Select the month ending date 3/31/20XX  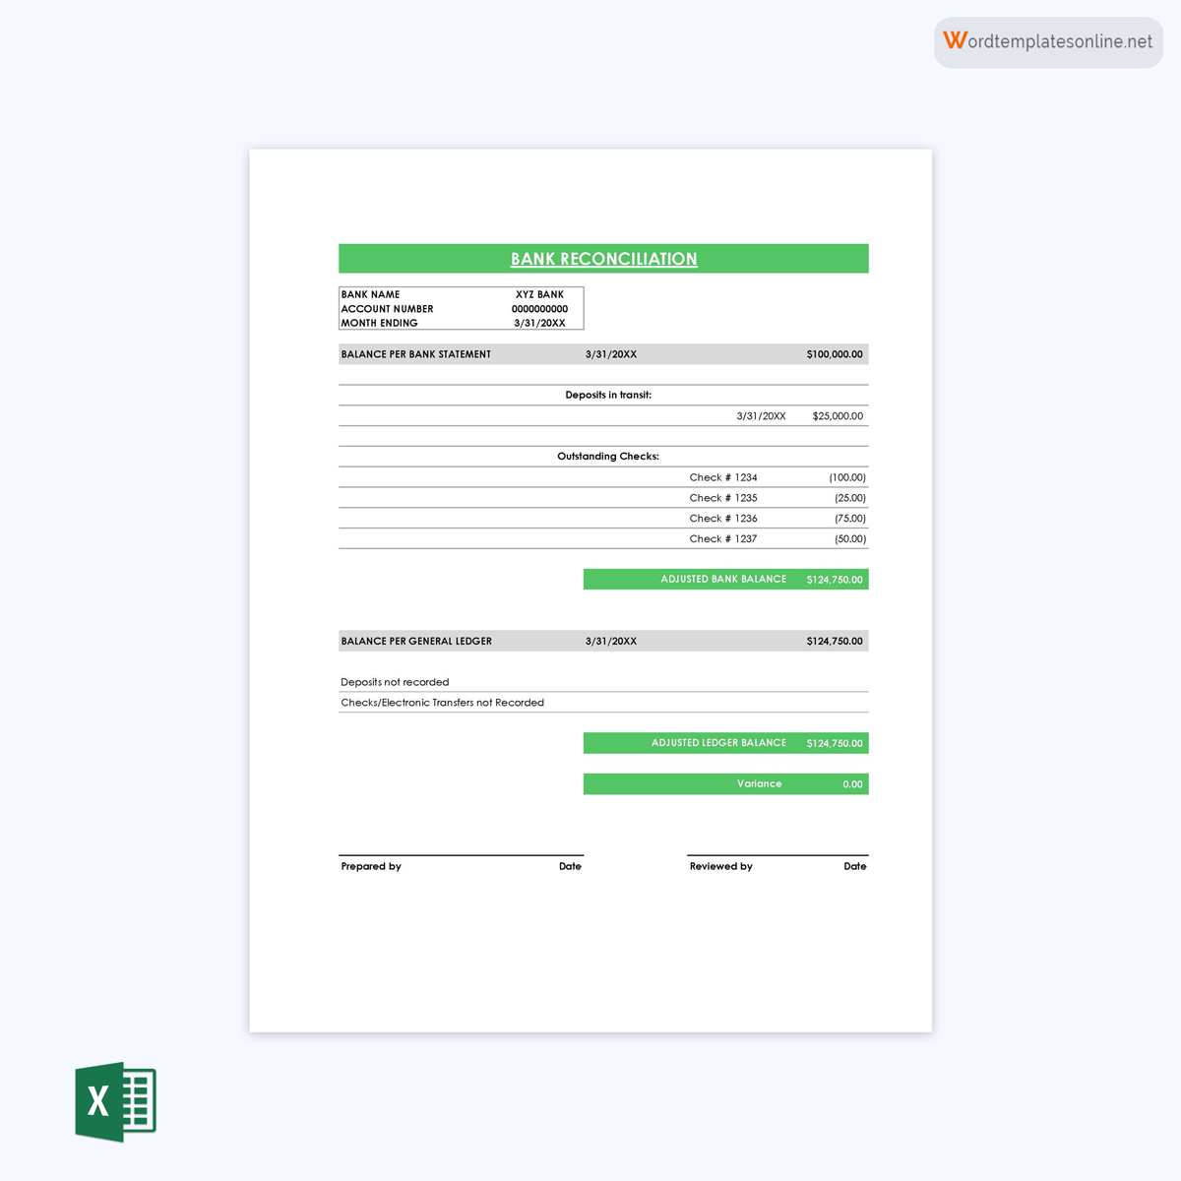(x=539, y=323)
